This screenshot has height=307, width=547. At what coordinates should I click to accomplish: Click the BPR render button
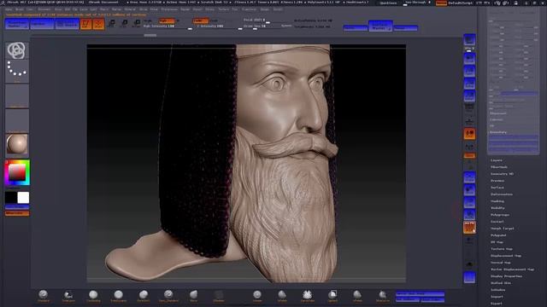469,40
